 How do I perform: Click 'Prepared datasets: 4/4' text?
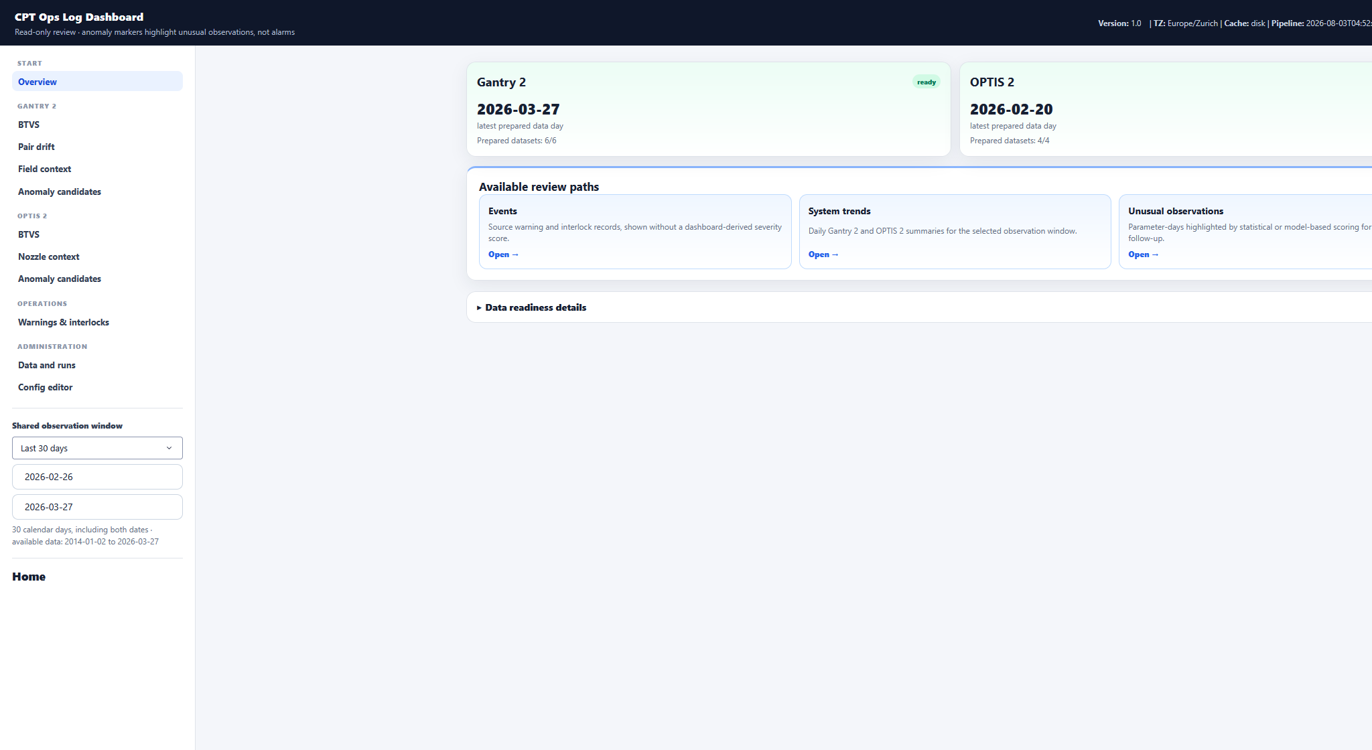(1010, 141)
